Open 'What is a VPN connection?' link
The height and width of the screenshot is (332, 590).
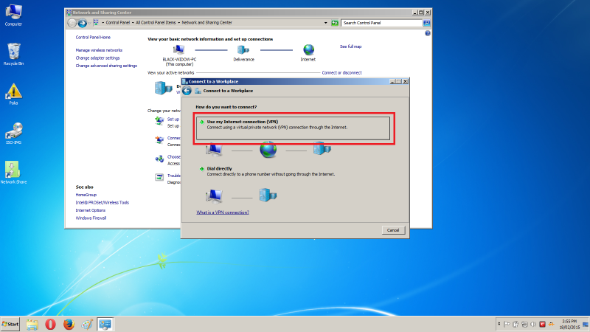223,212
